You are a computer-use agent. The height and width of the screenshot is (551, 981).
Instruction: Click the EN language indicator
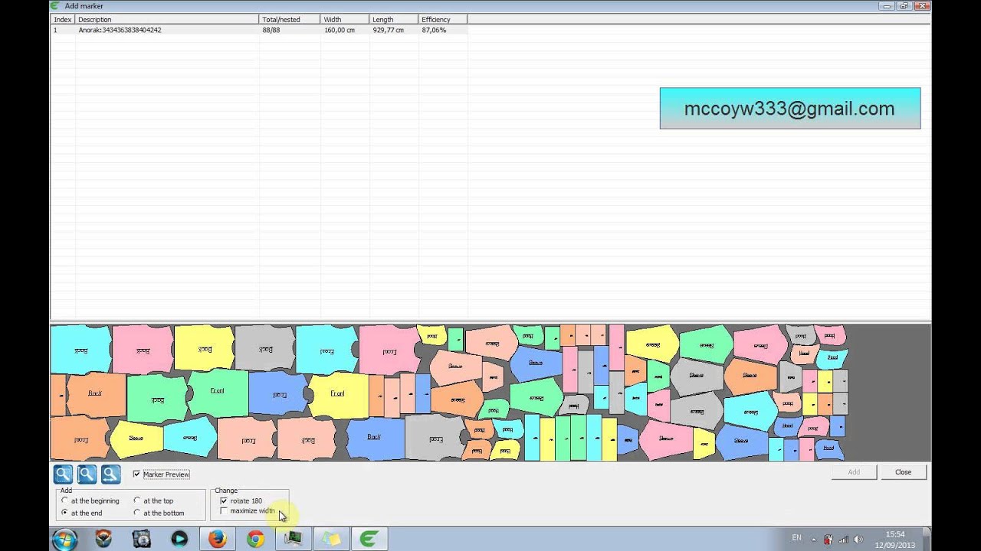pyautogui.click(x=796, y=538)
